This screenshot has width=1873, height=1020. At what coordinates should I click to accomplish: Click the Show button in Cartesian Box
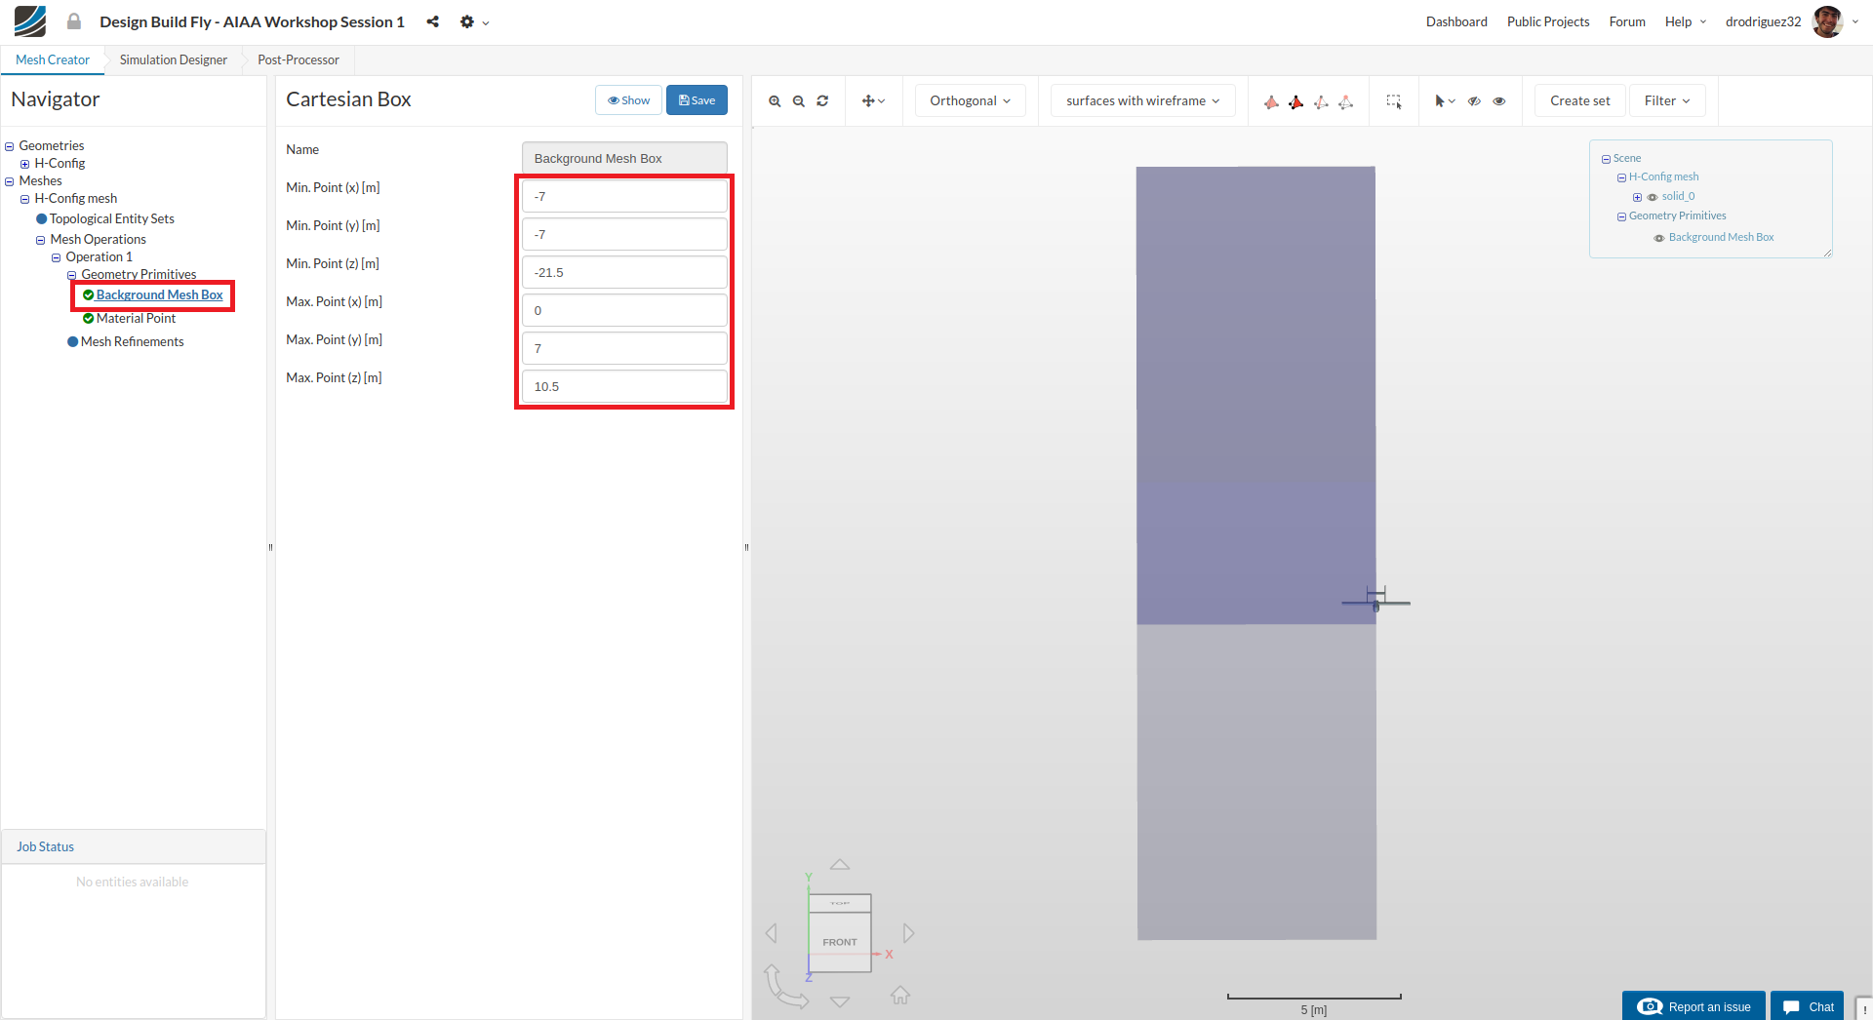pos(628,100)
